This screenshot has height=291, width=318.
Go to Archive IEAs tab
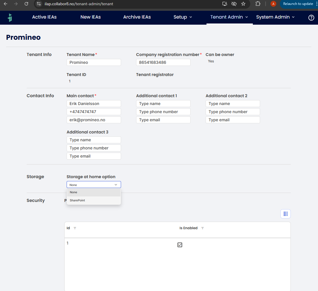[137, 17]
